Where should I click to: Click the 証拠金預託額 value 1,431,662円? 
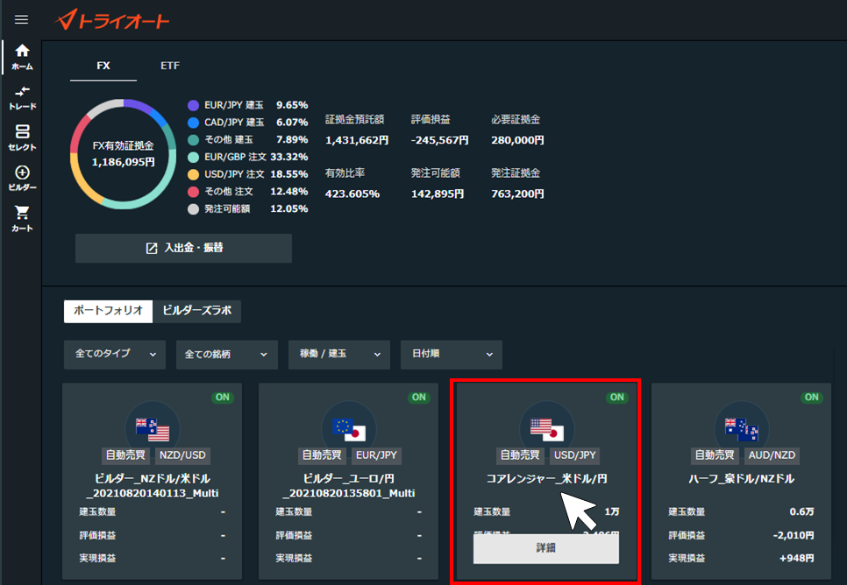tap(357, 140)
